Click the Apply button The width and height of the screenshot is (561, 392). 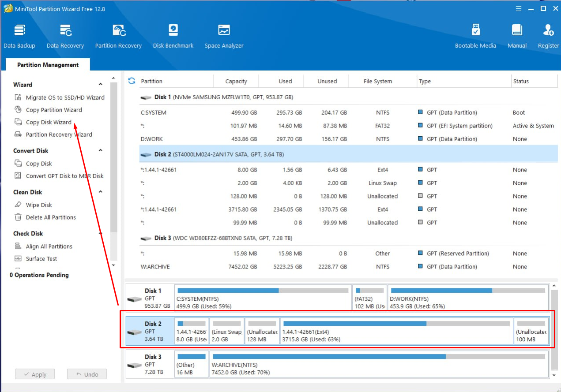click(34, 374)
